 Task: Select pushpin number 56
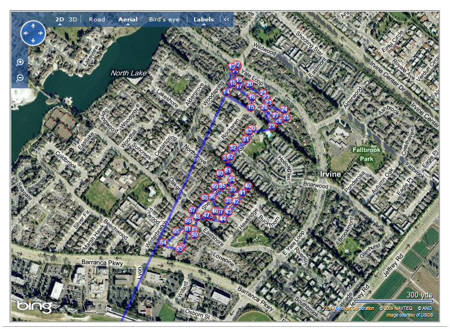[x=188, y=220]
